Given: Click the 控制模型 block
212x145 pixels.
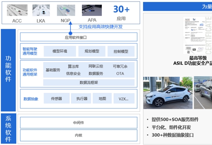Looking at the screenshot, I should click(x=121, y=51).
